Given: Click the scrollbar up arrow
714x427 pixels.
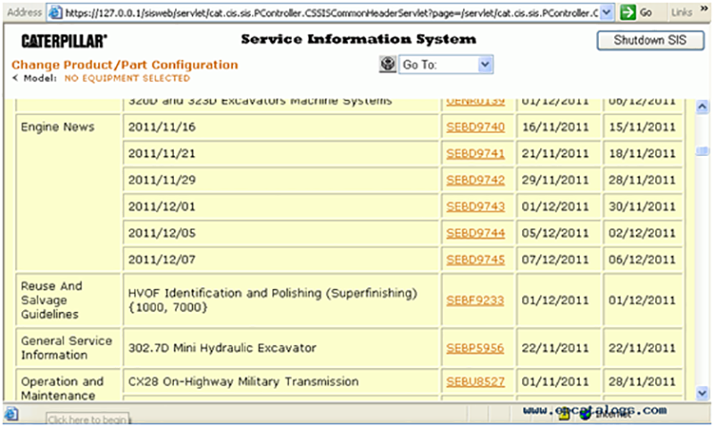Looking at the screenshot, I should (702, 107).
